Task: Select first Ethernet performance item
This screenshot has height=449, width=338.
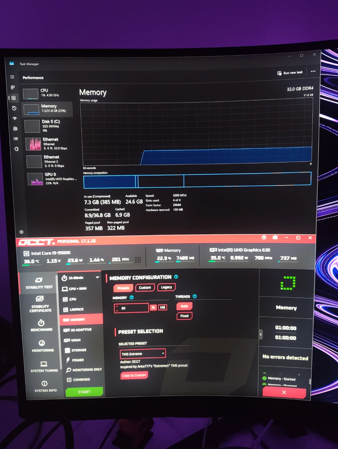Action: [x=49, y=144]
